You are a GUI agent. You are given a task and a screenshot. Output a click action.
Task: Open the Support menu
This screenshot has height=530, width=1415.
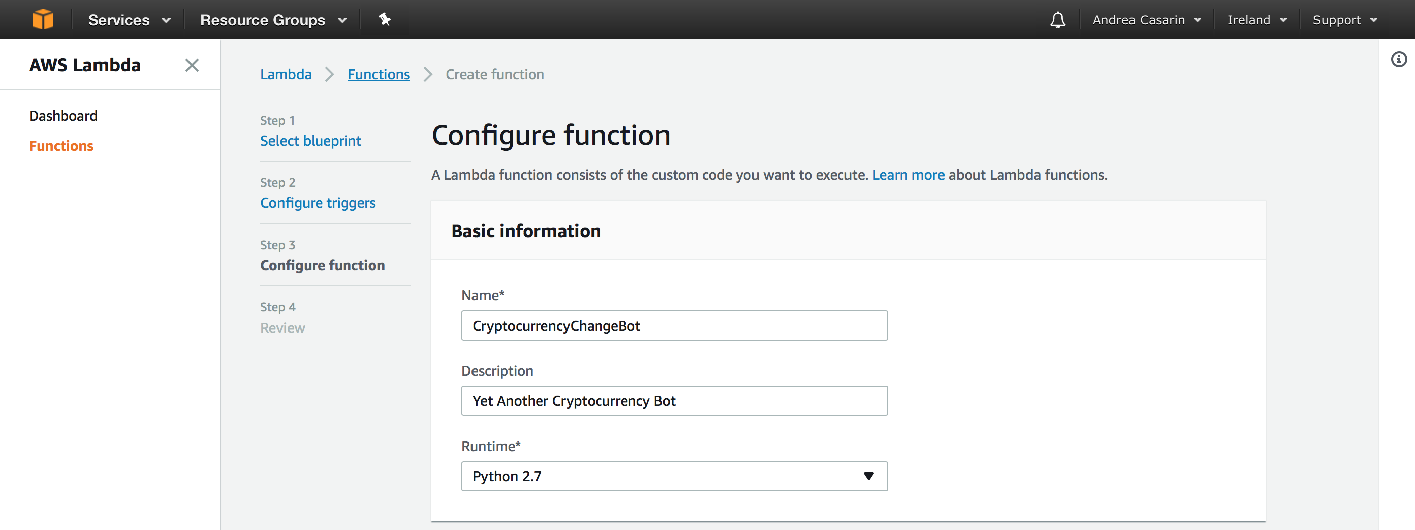pyautogui.click(x=1345, y=20)
